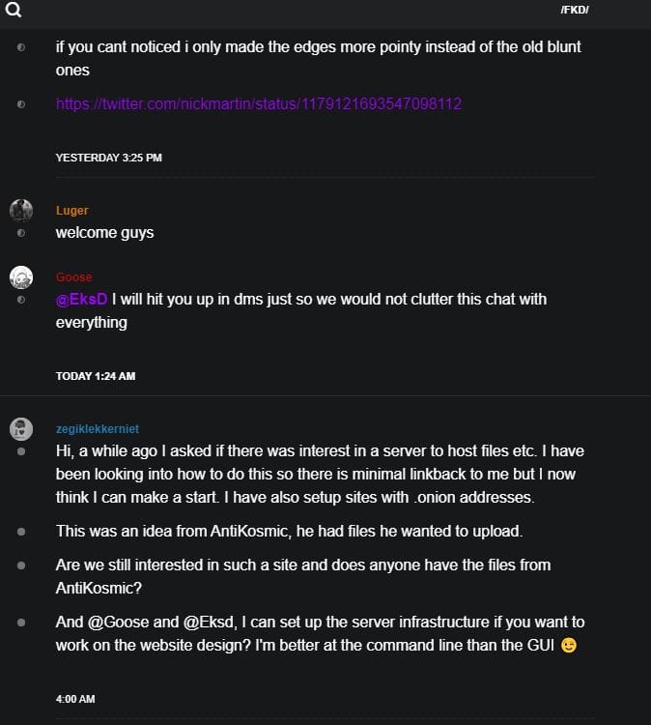Click the dot beside 'Hi, a while ago' message

21,451
